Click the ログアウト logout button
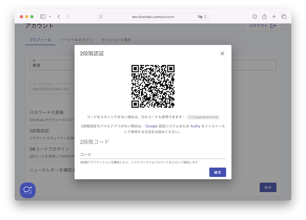The width and height of the screenshot is (306, 220). [x=263, y=26]
